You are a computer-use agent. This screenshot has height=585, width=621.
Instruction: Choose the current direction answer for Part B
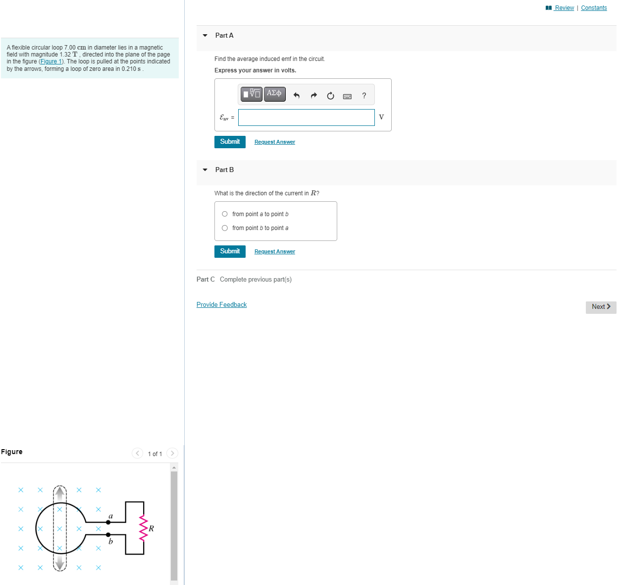coord(225,214)
